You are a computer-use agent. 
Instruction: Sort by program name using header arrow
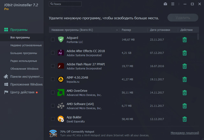pyautogui.click(x=117, y=30)
